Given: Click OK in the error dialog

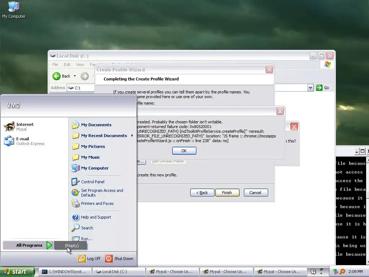Looking at the screenshot, I should pyautogui.click(x=184, y=151).
